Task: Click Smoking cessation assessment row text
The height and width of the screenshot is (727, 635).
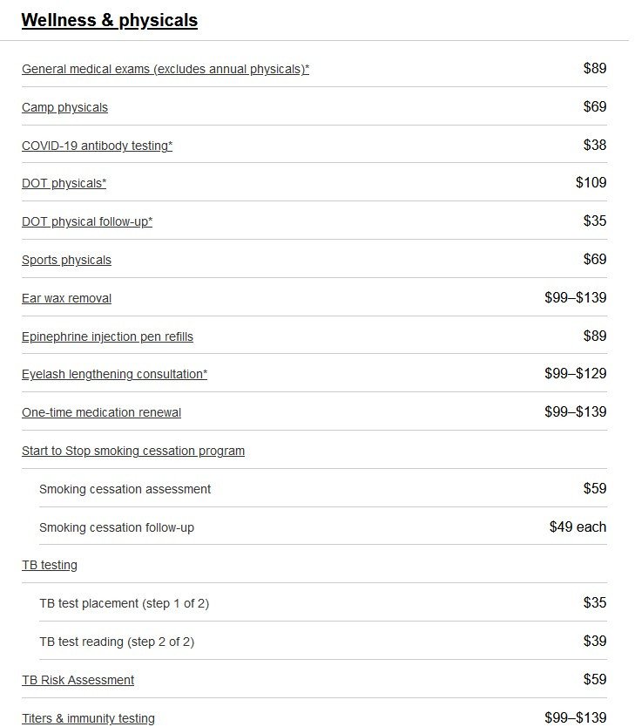Action: (125, 489)
